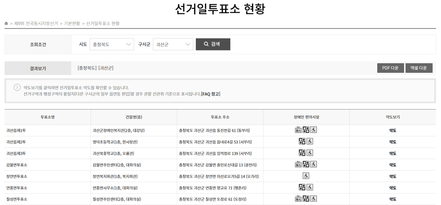Image resolution: width=441 pixels, height=205 pixels.
Task: Click braille block icon in 연풍면투표소 row
Action: coord(302,187)
